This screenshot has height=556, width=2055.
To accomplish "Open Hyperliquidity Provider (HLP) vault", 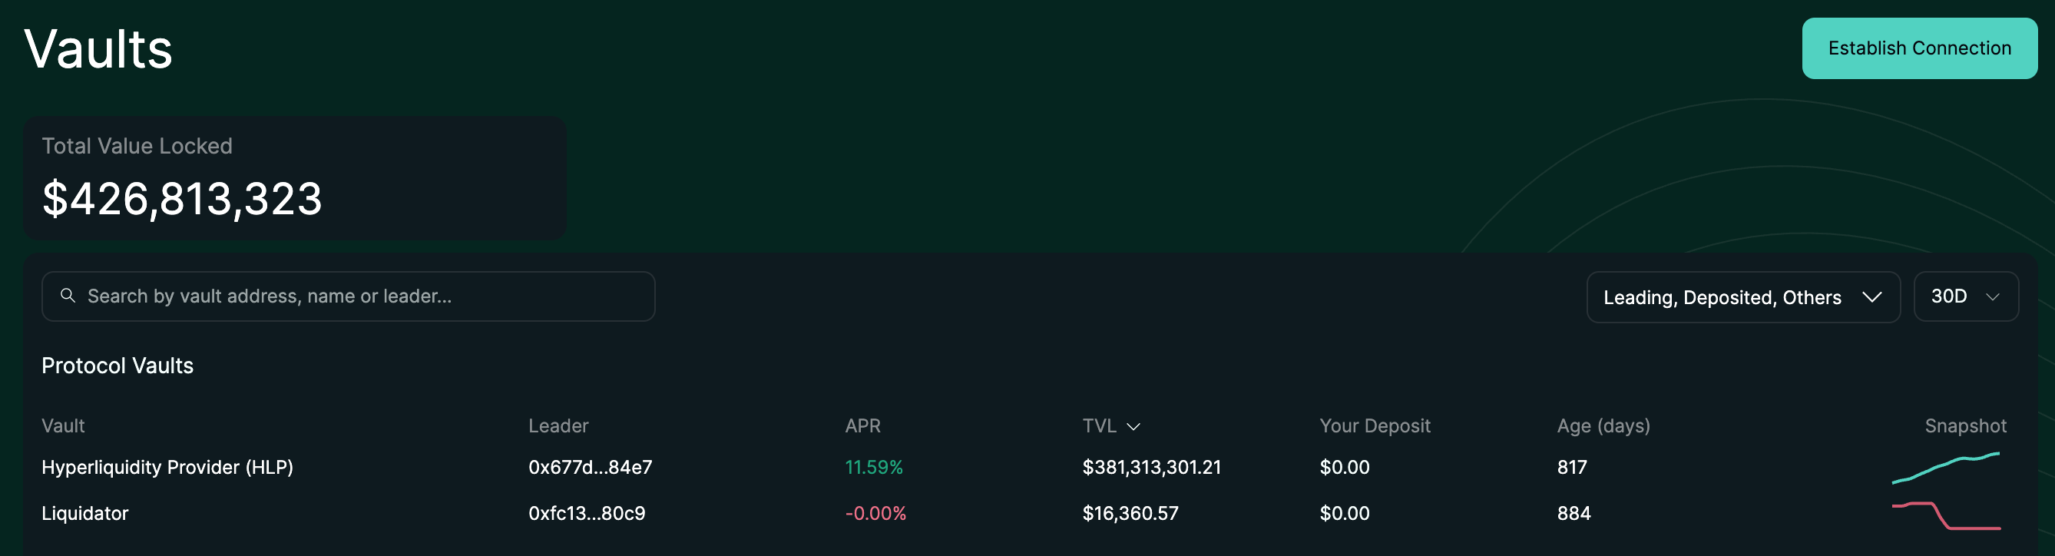I will [167, 468].
